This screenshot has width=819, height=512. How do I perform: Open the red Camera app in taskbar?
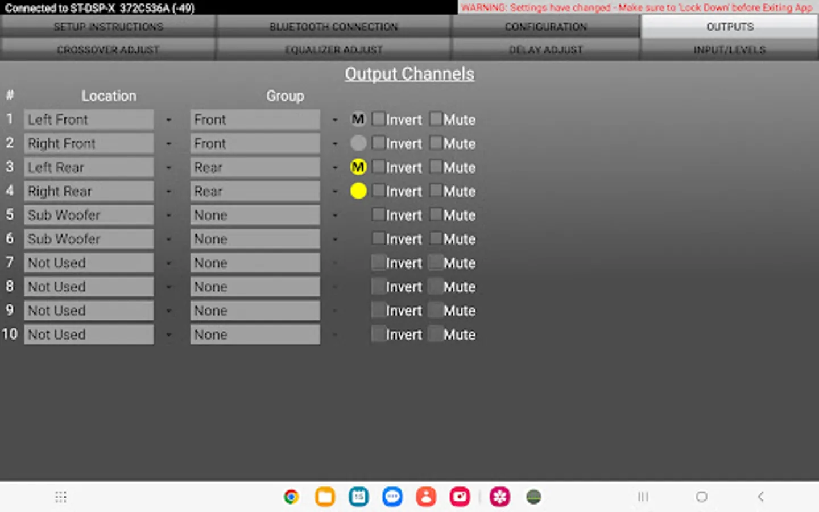point(460,497)
